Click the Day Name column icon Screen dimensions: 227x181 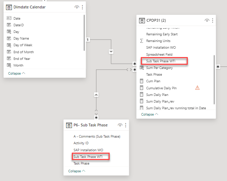pos(9,39)
